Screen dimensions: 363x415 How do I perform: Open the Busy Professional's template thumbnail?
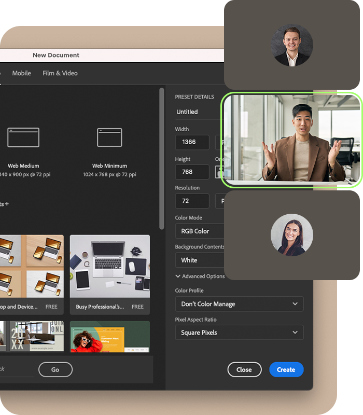109,267
